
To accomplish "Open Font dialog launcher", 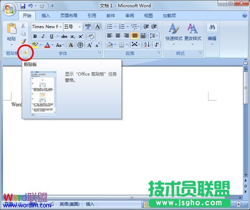I will click(x=100, y=52).
